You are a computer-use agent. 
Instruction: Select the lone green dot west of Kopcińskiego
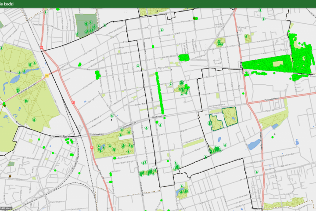[243, 94]
